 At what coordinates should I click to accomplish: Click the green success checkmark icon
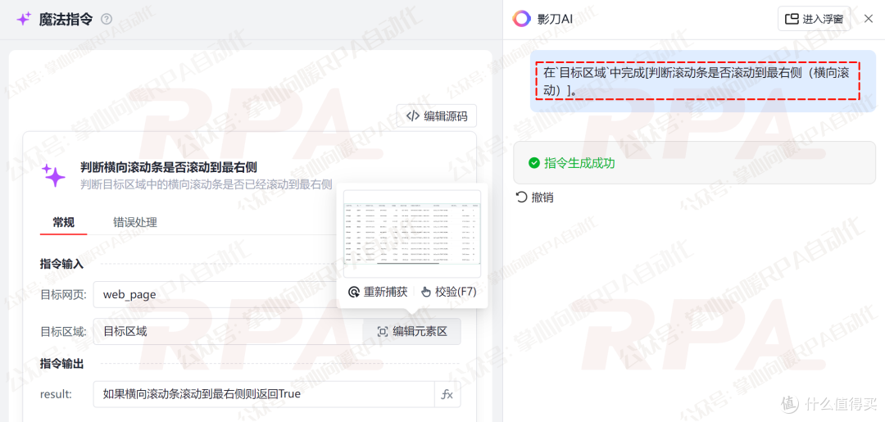tap(533, 163)
